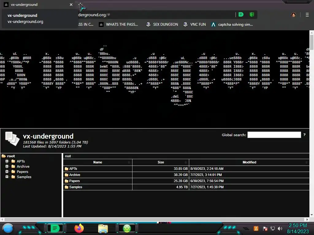Sort the file list by Modified column
Image resolution: width=314 pixels, height=235 pixels.
[x=249, y=162]
